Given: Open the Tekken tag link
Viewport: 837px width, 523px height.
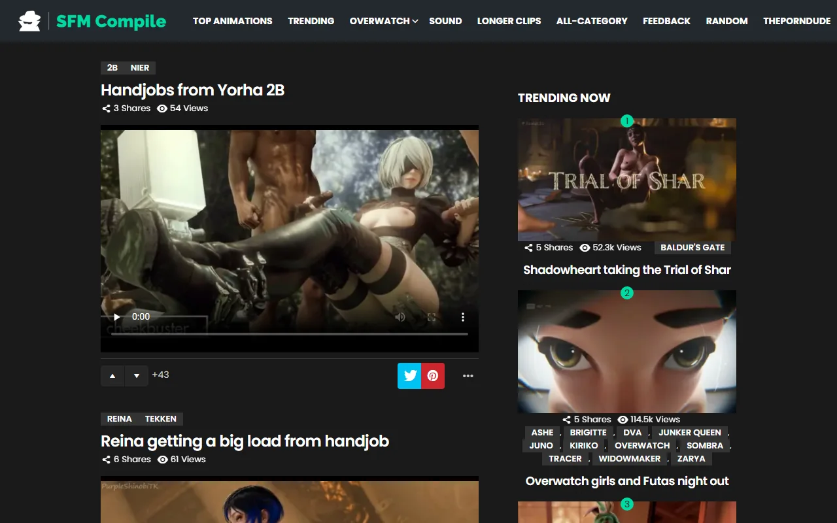Looking at the screenshot, I should coord(161,419).
